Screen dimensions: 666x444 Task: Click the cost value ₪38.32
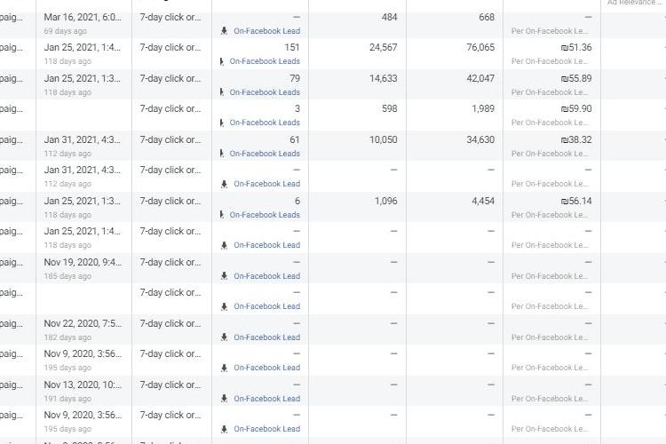click(576, 139)
